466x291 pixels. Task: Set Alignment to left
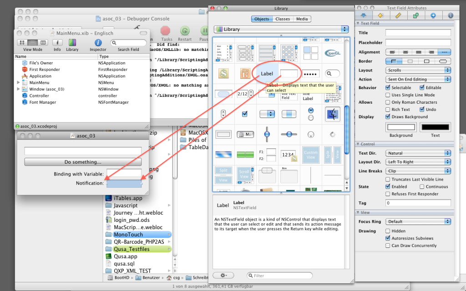(x=392, y=52)
